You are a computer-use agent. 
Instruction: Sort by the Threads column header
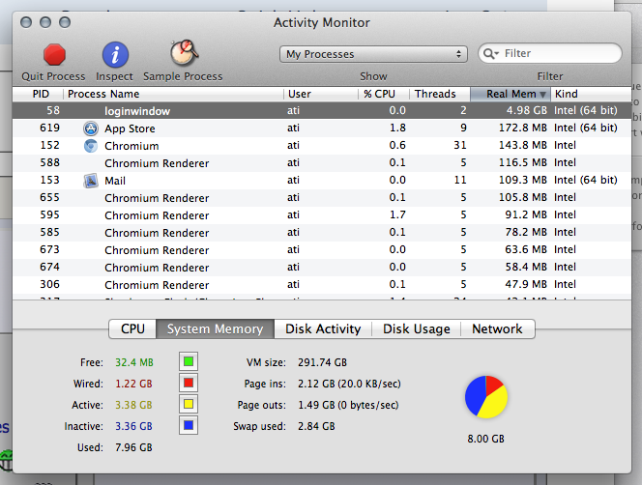click(440, 94)
